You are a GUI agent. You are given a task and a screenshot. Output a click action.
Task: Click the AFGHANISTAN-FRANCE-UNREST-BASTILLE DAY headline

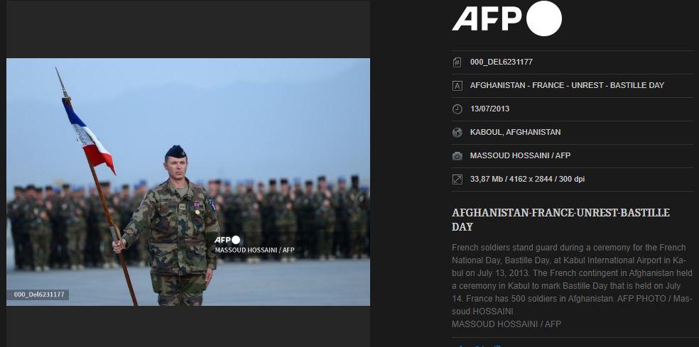point(560,219)
